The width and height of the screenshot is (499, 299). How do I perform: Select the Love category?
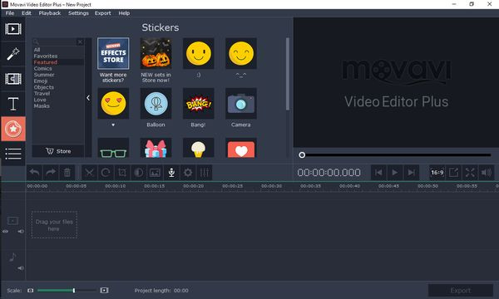point(40,100)
